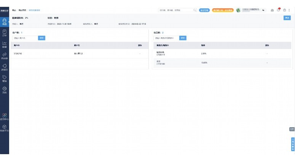The image size is (295, 161).
Task: Open the line chart Data section
Action: (x=5, y=44)
